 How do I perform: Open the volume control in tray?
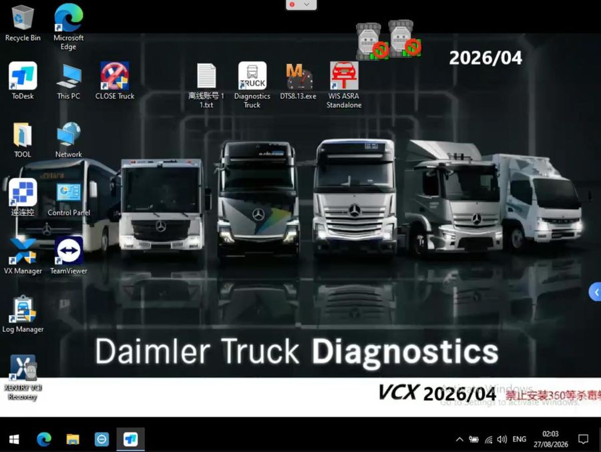[502, 439]
